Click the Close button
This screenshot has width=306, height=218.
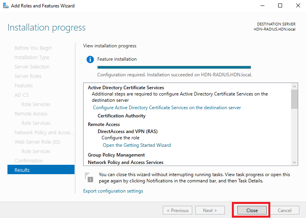(252, 211)
